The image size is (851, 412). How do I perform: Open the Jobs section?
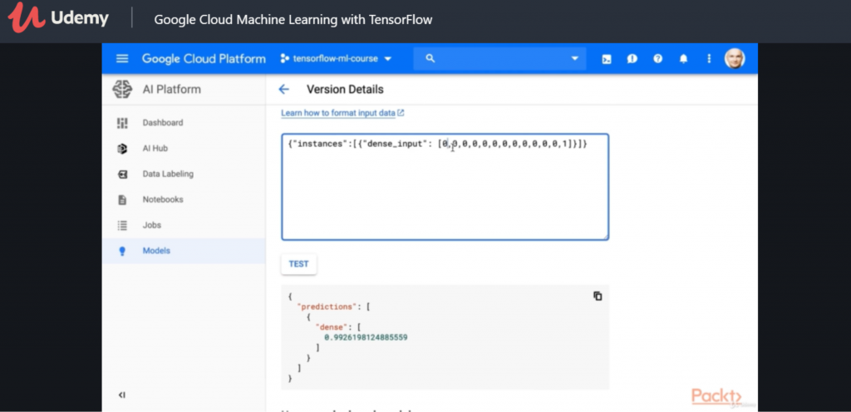tap(151, 225)
